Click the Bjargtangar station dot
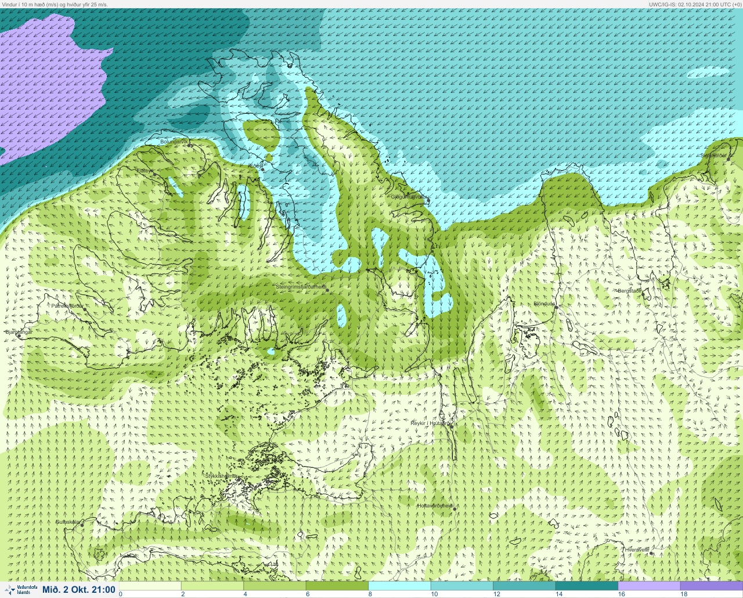Viewport: 743px width, 598px height. (x=19, y=336)
